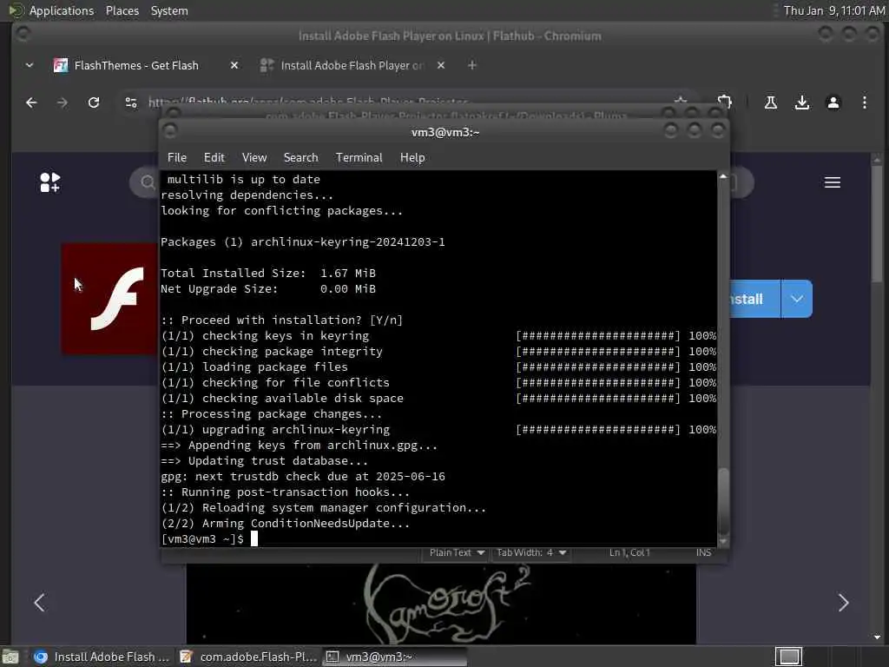Click the terminal window menu button left of title
Screen dimensions: 889x667
(x=170, y=132)
